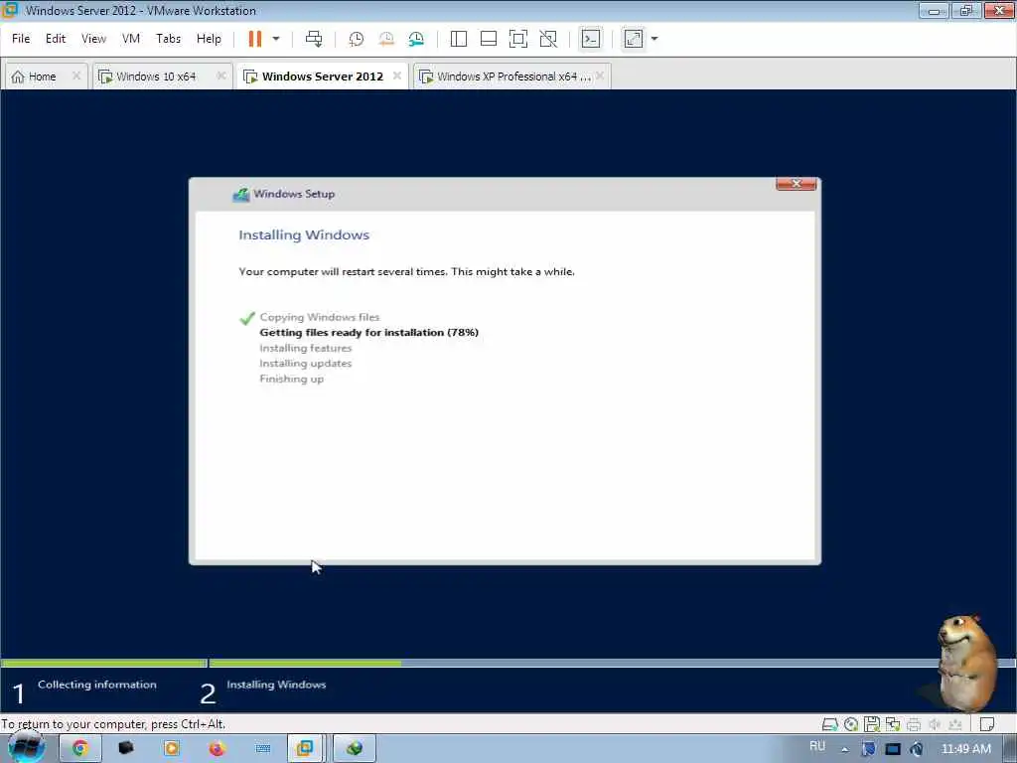Show the console view icon
The image size is (1017, 763).
click(x=590, y=39)
